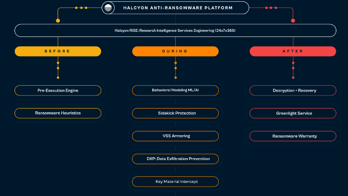348x196 pixels.
Task: Select the Halcyon Anti-Ransomware Platform title pill
Action: click(175, 7)
